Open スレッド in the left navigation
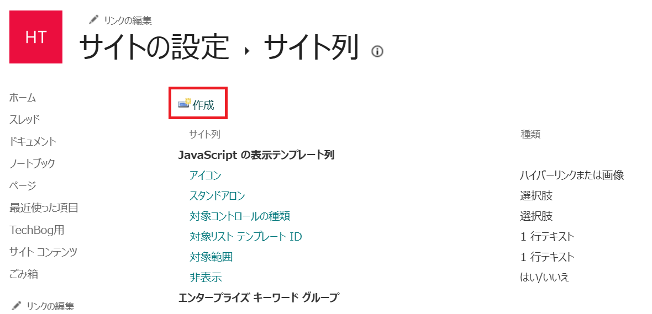Viewport: 652px width, 314px height. pos(24,120)
